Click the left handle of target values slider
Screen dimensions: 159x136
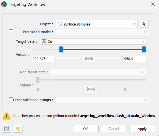[x=61, y=50]
